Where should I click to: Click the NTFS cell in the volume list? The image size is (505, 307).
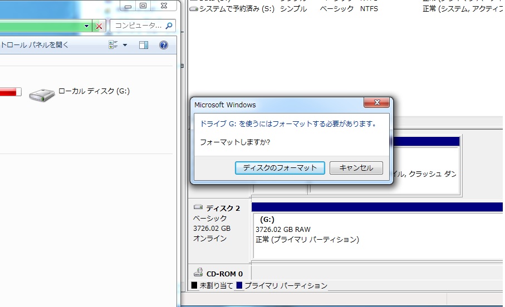(x=369, y=9)
